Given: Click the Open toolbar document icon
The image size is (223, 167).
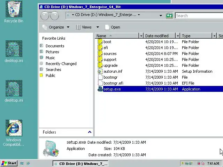Looking at the screenshot, I should [x=107, y=27].
